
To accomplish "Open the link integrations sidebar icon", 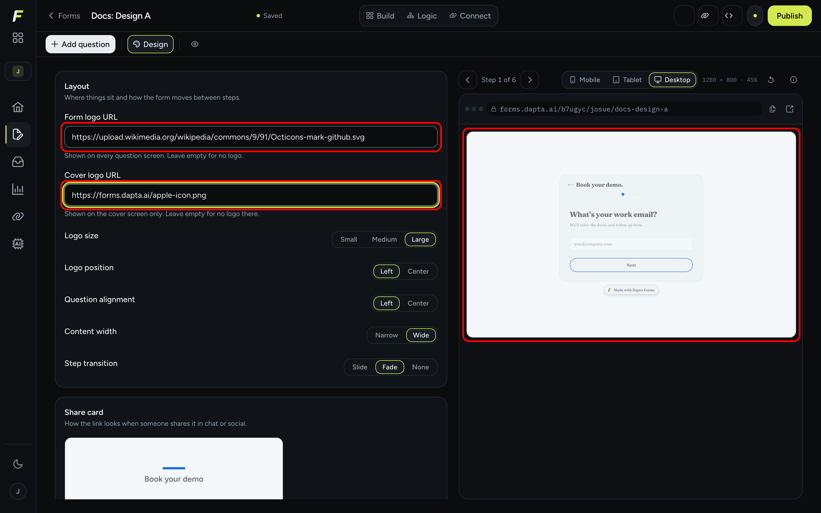I will (18, 217).
